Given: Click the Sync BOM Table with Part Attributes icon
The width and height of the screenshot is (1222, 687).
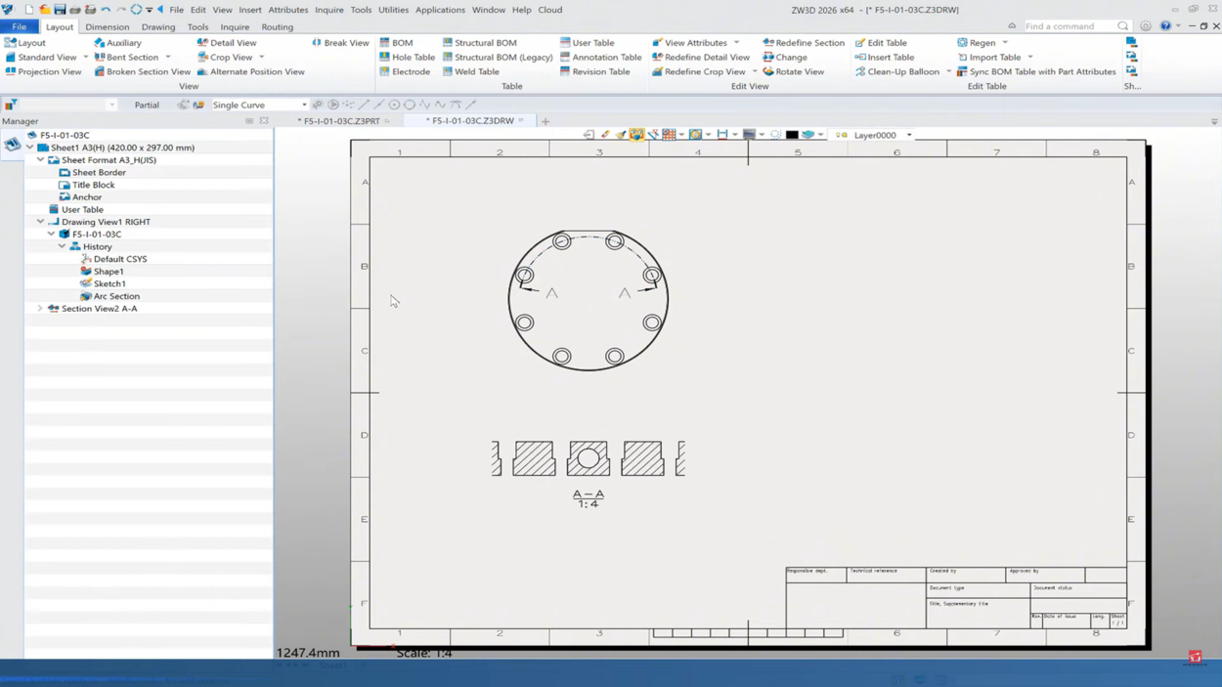Looking at the screenshot, I should click(962, 71).
